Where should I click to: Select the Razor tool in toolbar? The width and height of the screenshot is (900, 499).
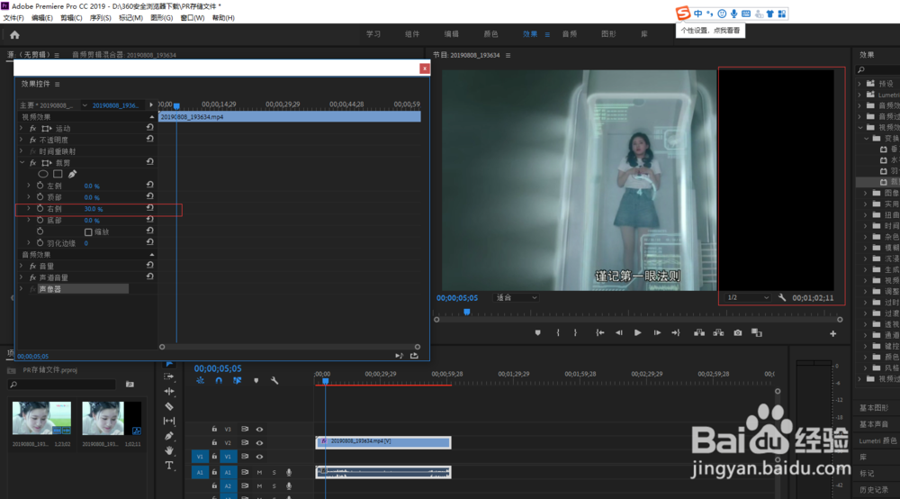(169, 406)
